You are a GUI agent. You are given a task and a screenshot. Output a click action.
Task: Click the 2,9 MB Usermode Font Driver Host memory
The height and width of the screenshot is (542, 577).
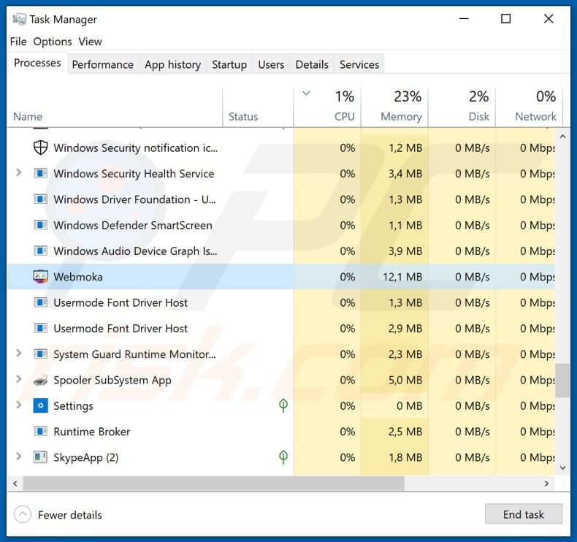405,328
